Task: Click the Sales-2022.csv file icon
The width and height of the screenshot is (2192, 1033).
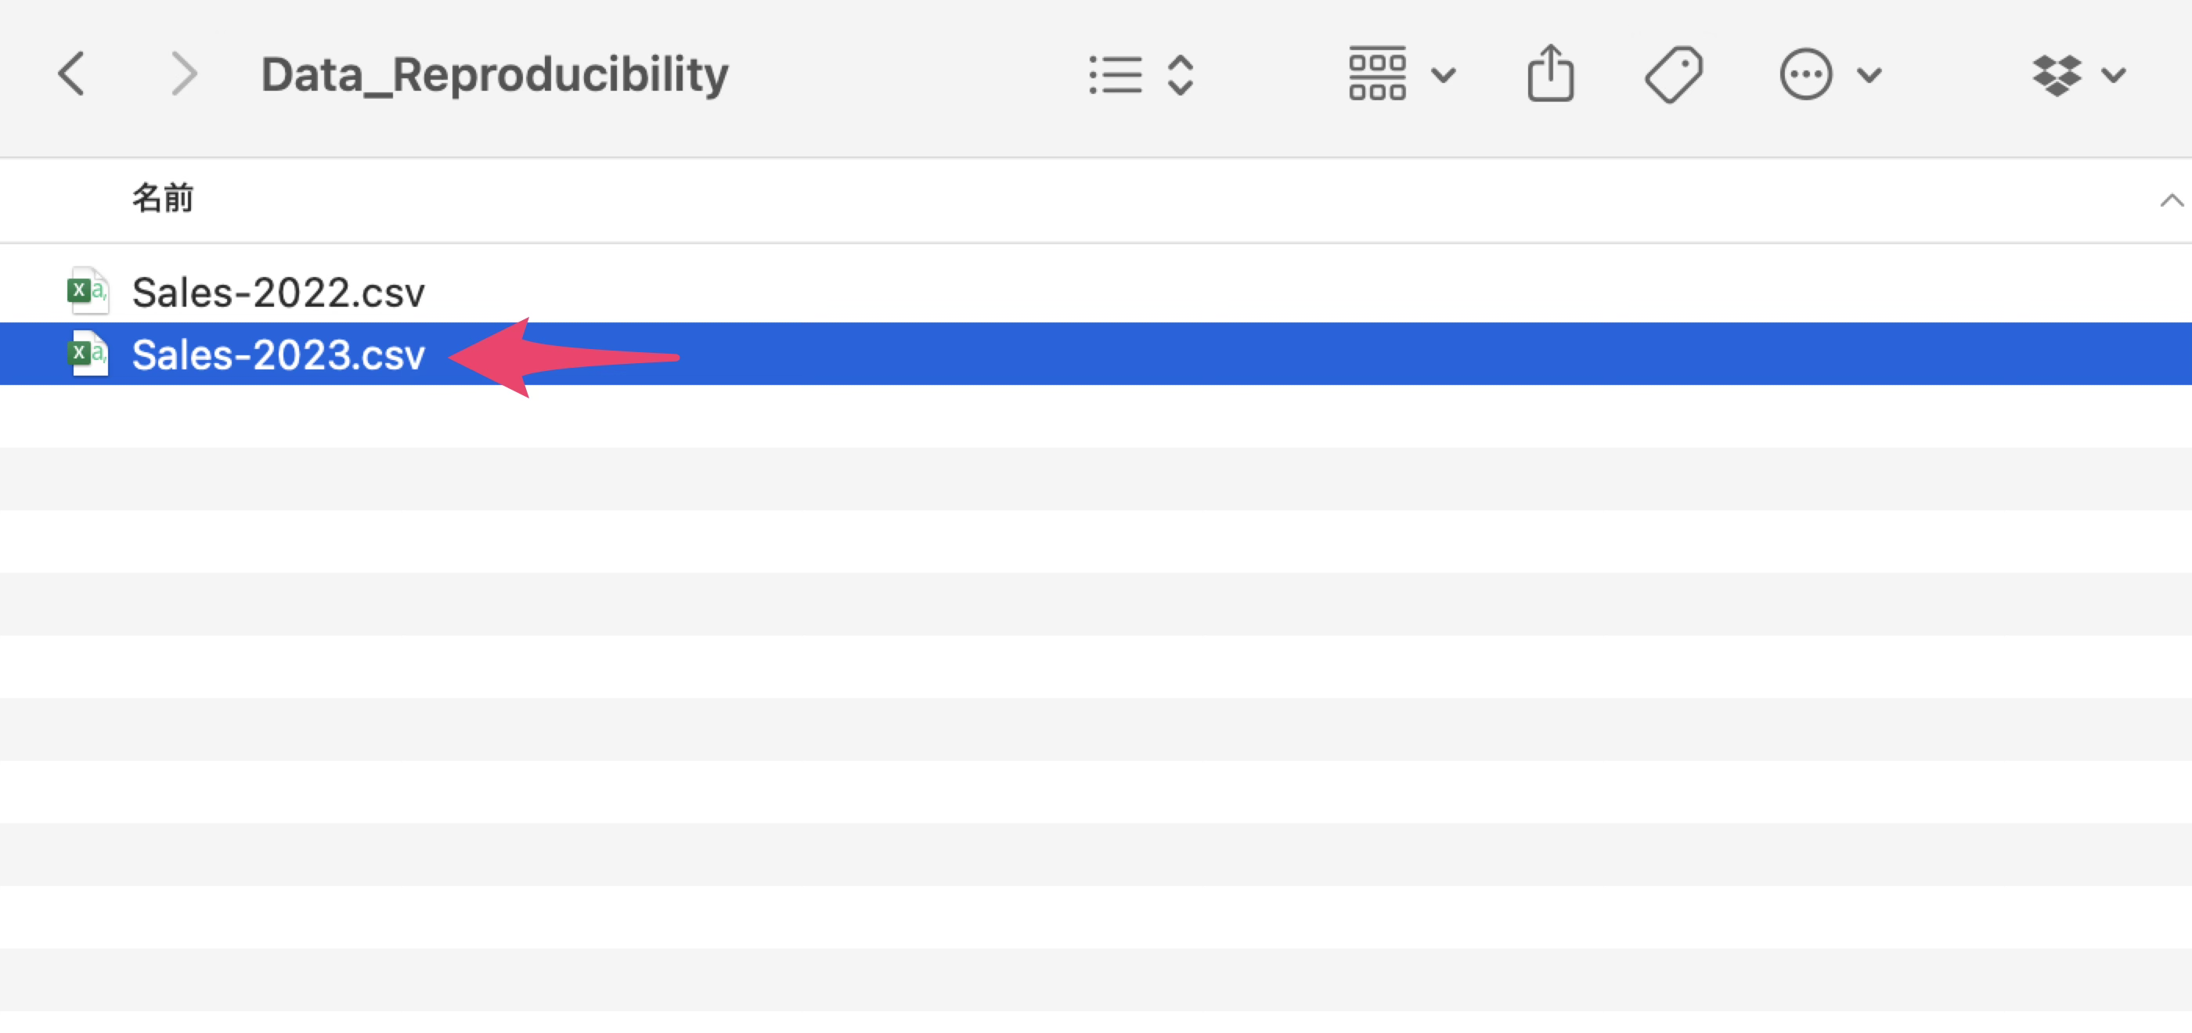Action: pos(88,291)
